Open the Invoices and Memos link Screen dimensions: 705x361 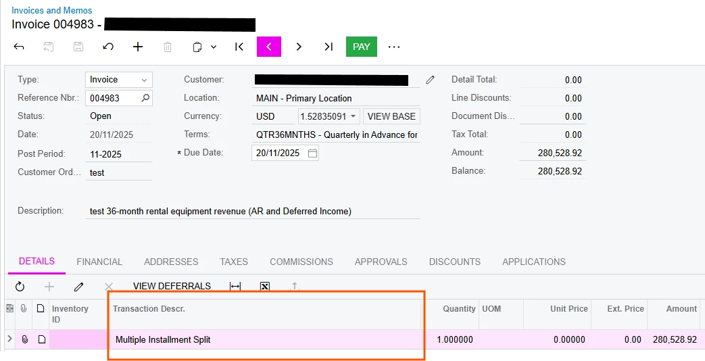pos(51,10)
